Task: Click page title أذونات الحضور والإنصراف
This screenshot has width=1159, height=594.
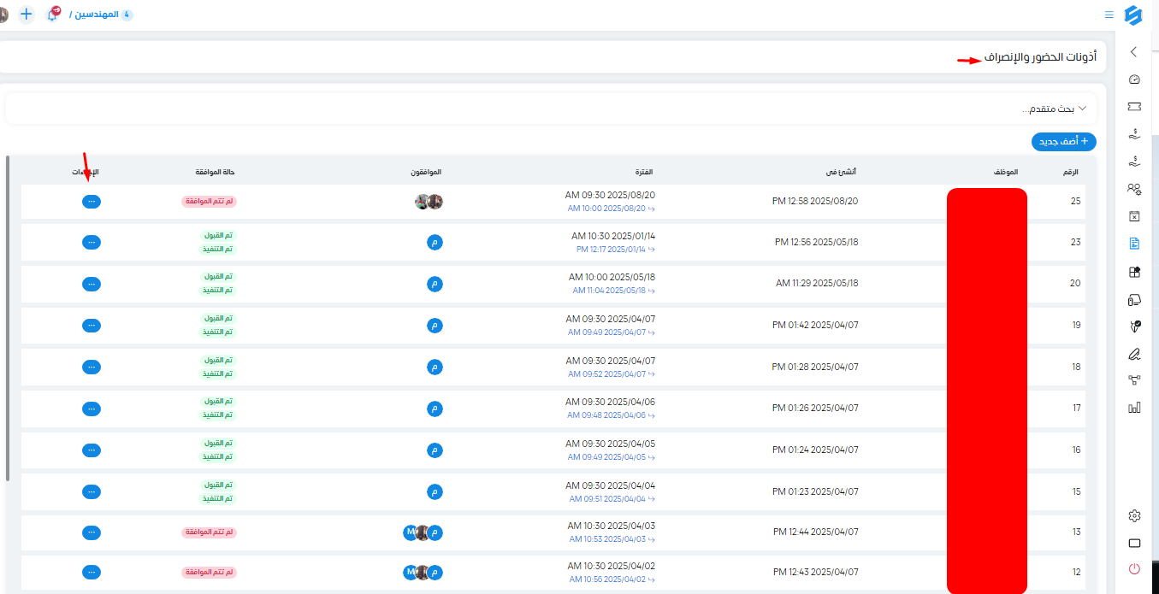Action: [x=1040, y=57]
